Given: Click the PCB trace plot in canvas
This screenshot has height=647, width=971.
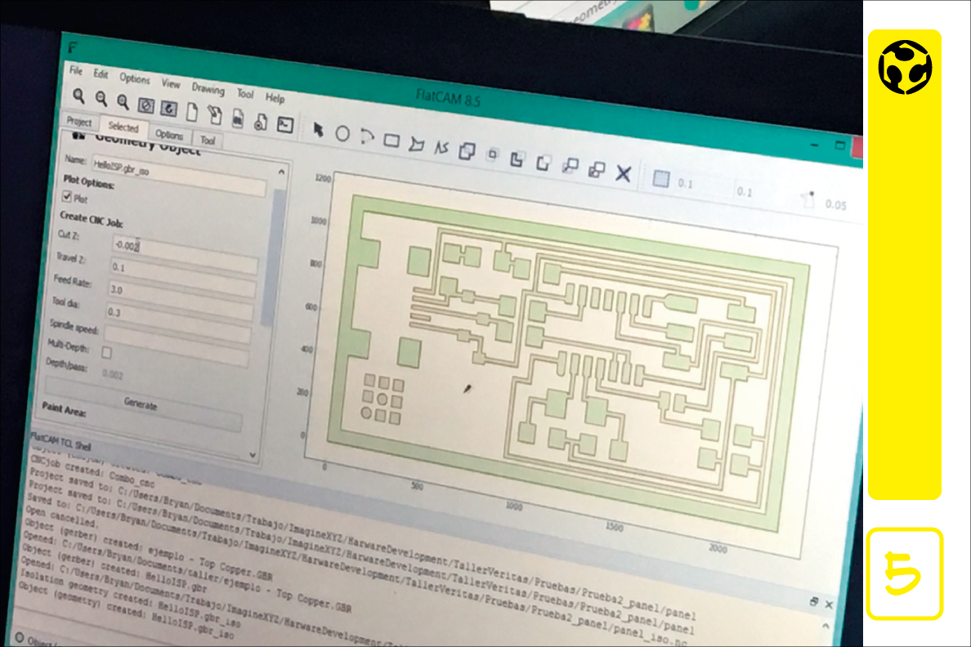Looking at the screenshot, I should [570, 365].
